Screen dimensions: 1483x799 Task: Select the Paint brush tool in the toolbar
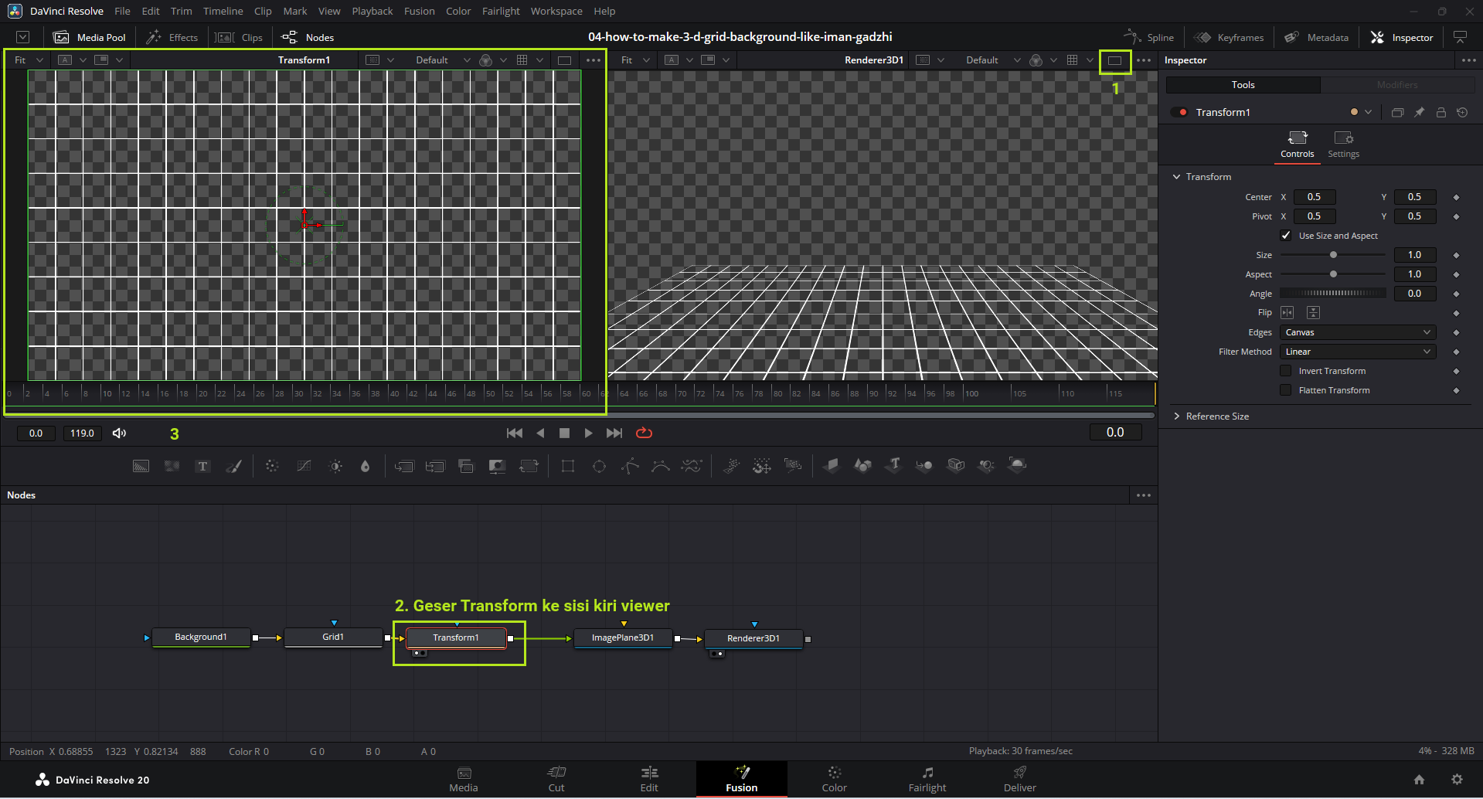point(233,466)
